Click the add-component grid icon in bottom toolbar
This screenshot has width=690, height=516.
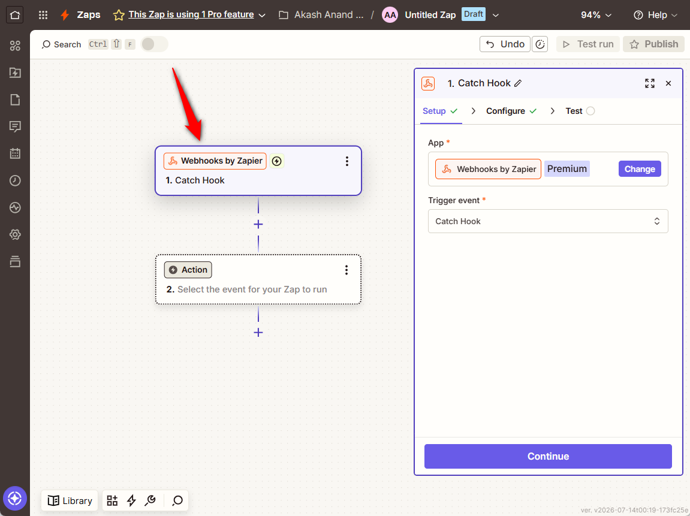(x=112, y=500)
